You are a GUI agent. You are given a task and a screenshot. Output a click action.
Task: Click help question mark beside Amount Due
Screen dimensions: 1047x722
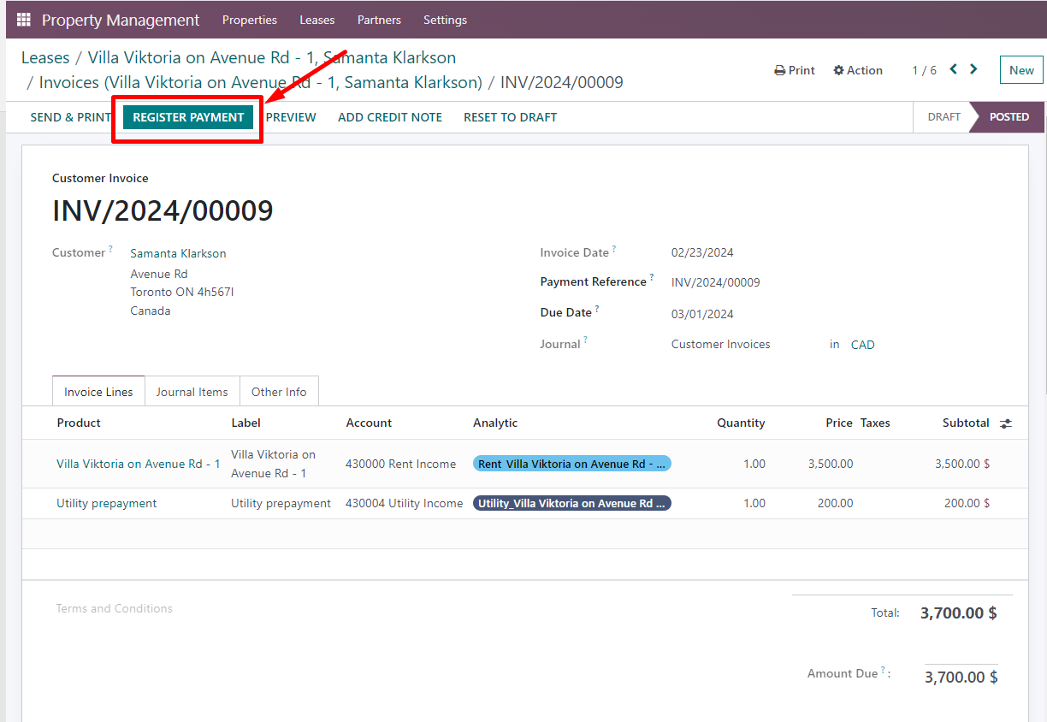(884, 671)
